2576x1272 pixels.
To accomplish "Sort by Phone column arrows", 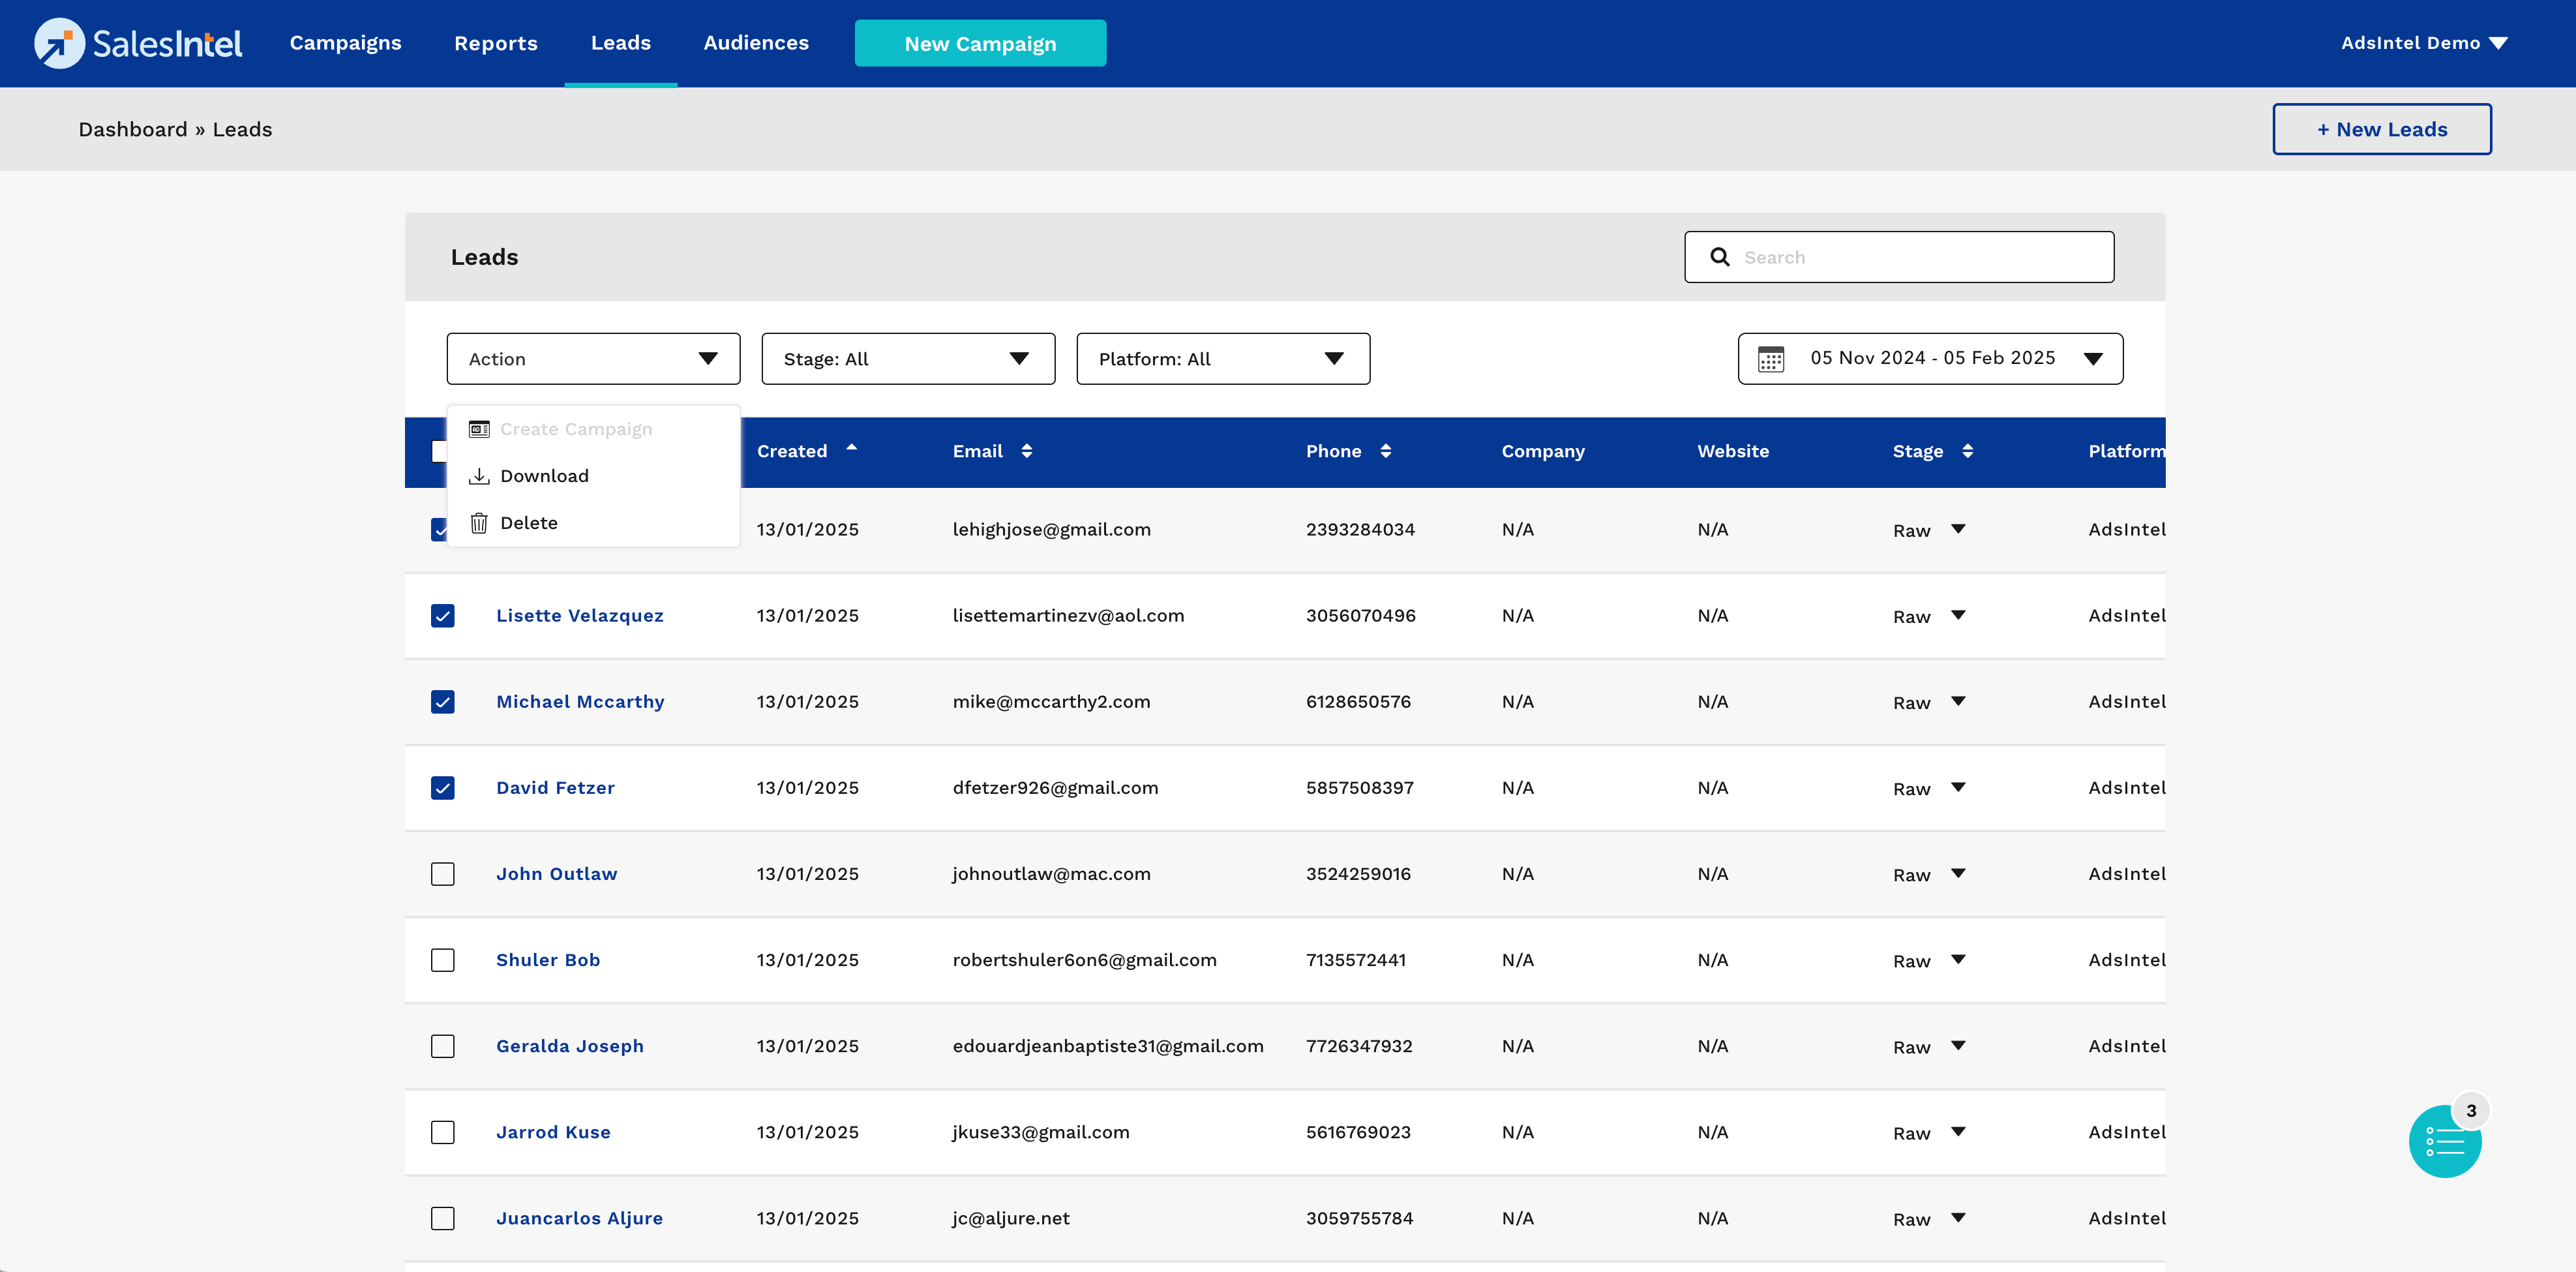I will pyautogui.click(x=1385, y=451).
